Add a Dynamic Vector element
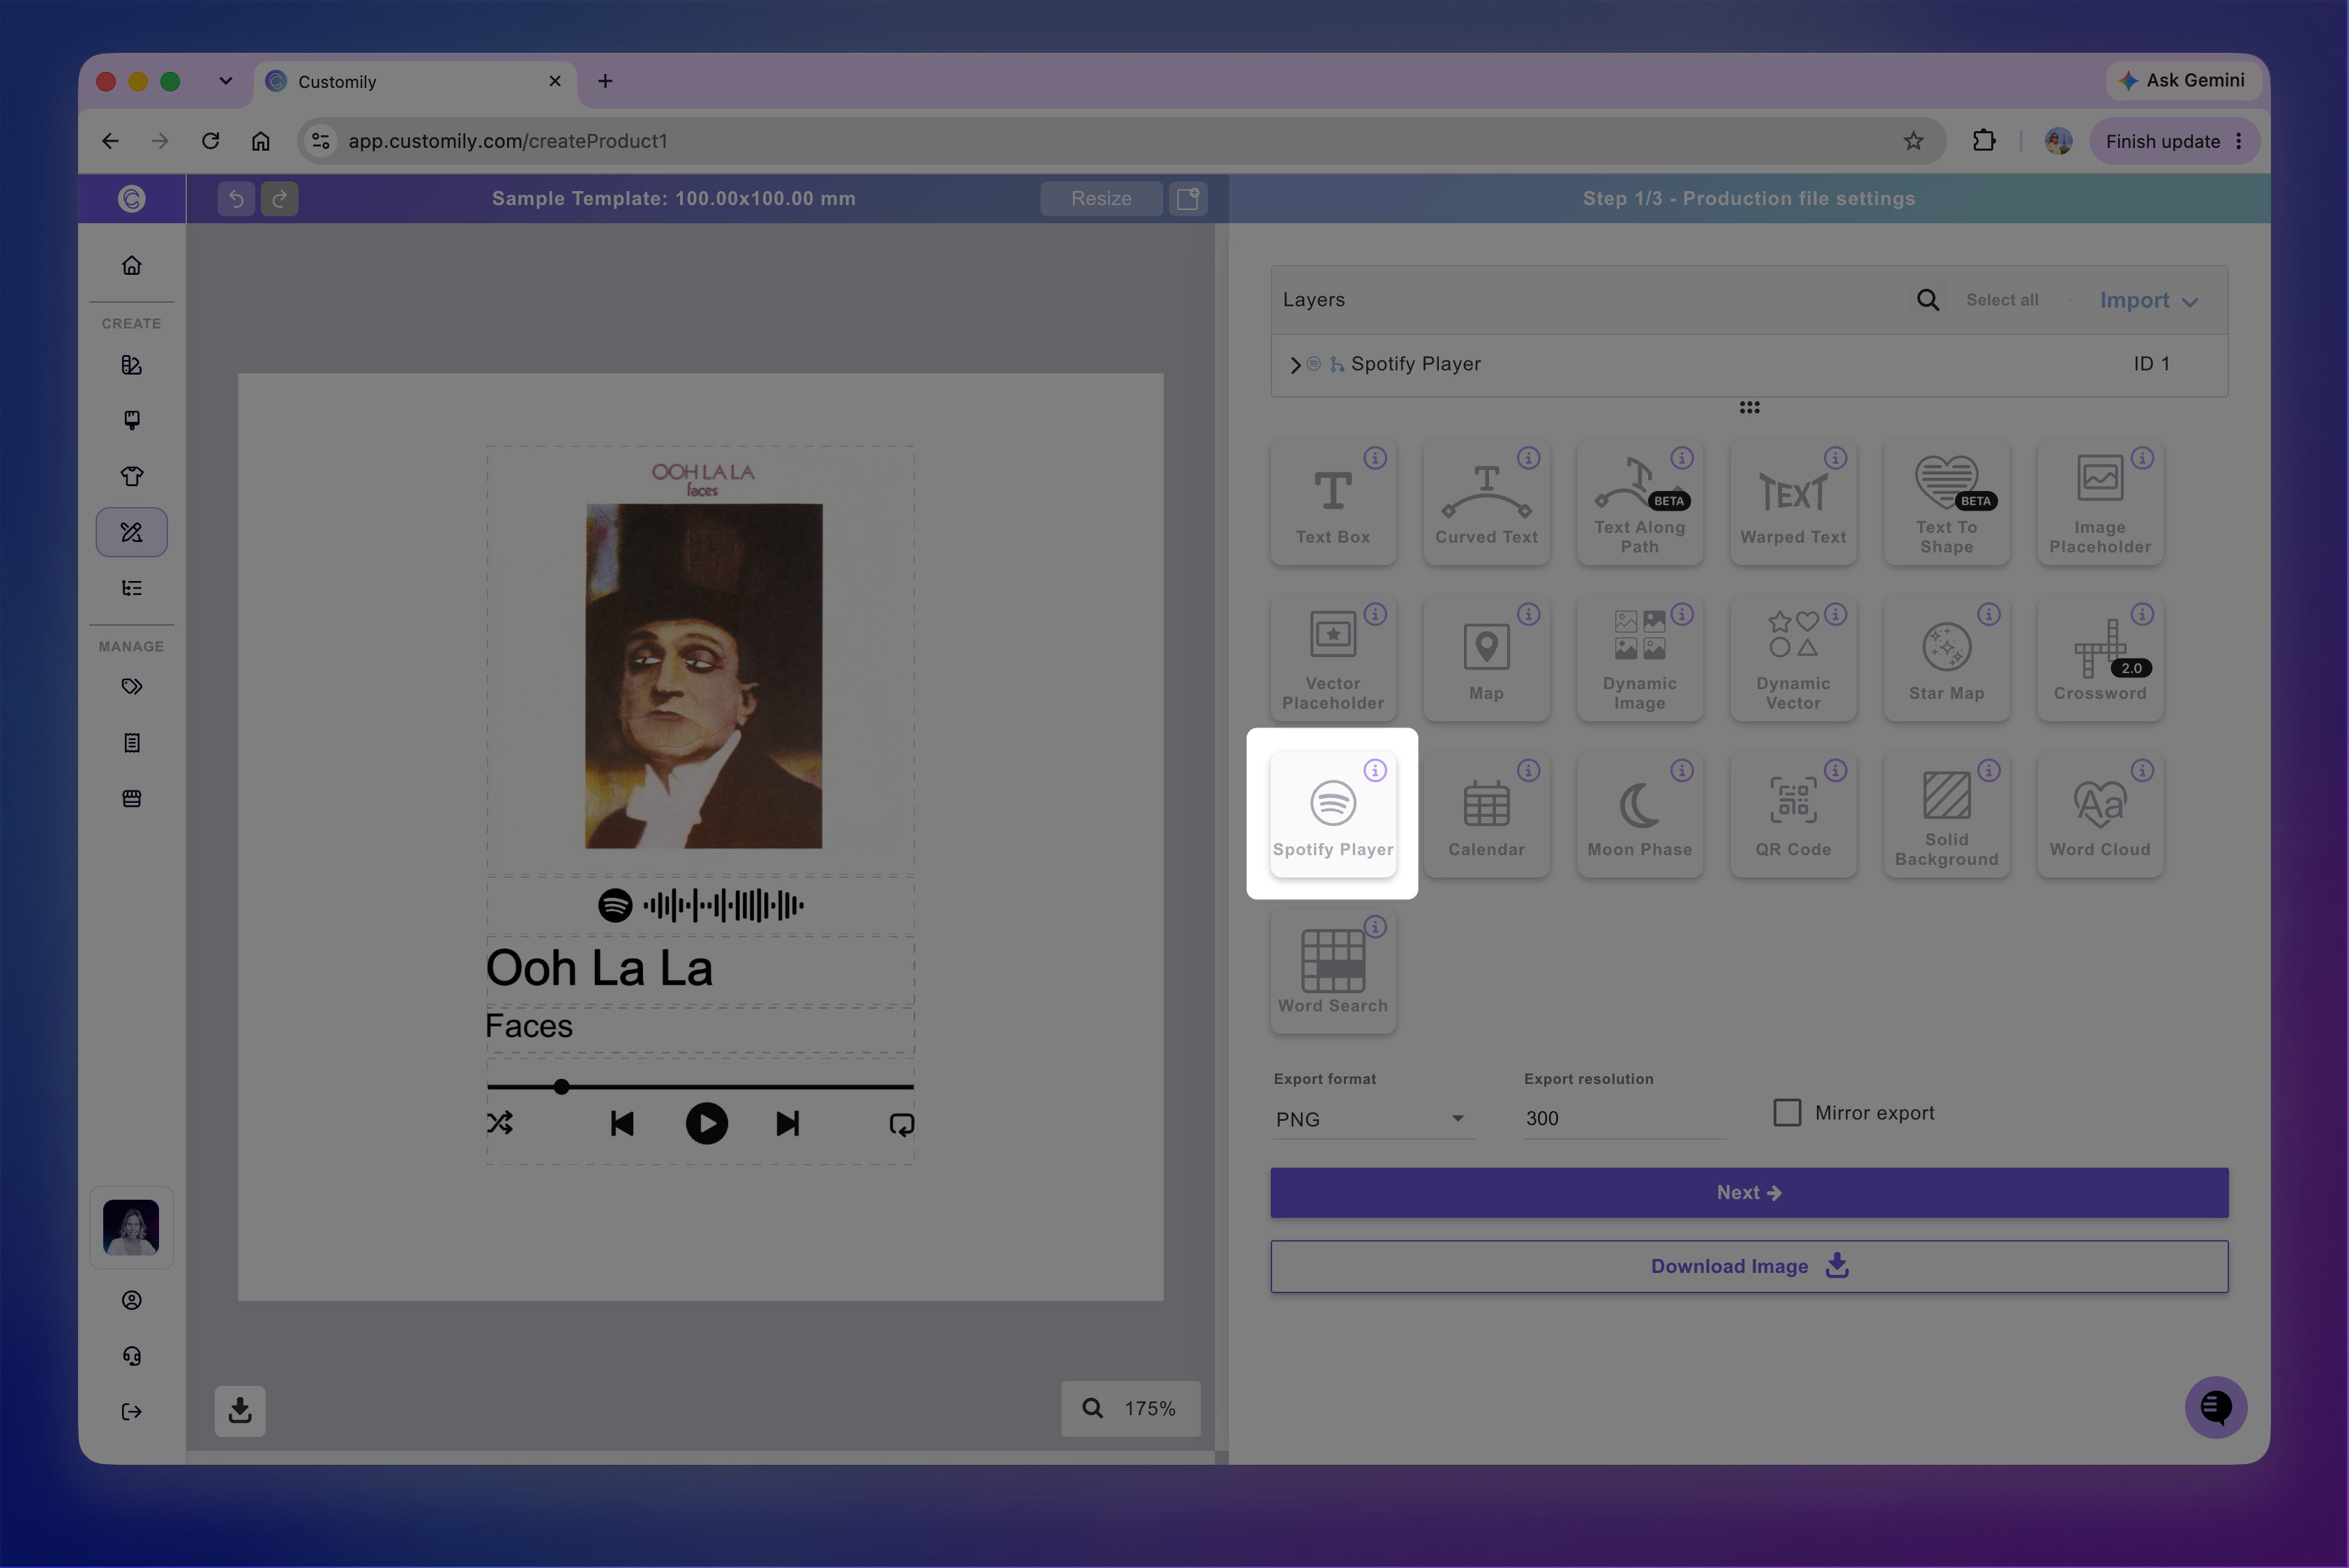Screen dimensions: 2349x1568 click(1793, 658)
